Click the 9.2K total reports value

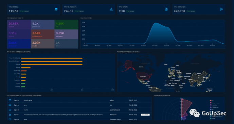(122, 11)
